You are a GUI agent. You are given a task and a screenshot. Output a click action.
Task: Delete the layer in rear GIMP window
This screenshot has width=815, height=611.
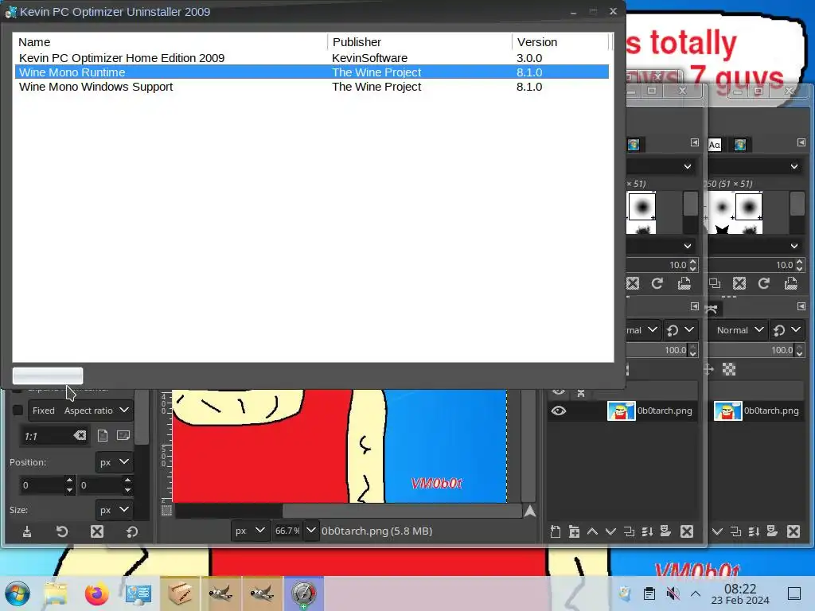tap(794, 531)
